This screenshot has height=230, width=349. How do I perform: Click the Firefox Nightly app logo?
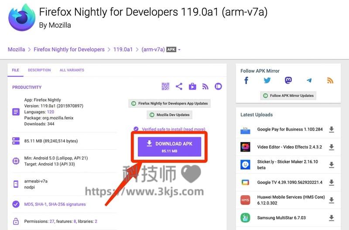pyautogui.click(x=21, y=17)
